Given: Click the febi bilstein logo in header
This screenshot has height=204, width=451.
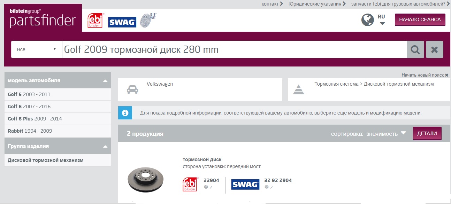Looking at the screenshot, I should [x=95, y=21].
